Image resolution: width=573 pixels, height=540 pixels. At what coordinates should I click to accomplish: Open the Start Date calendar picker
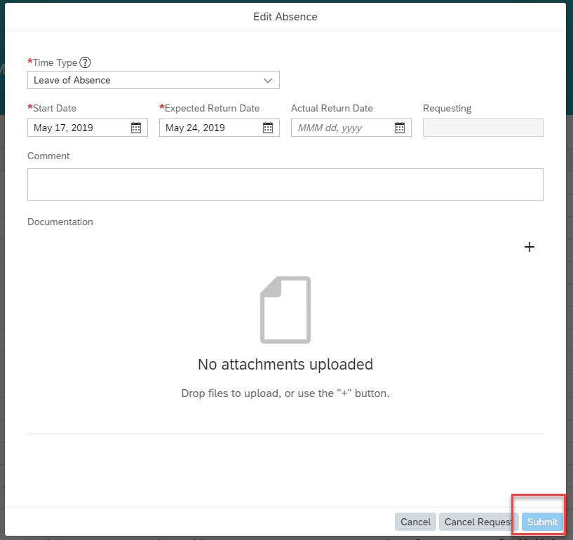coord(136,128)
